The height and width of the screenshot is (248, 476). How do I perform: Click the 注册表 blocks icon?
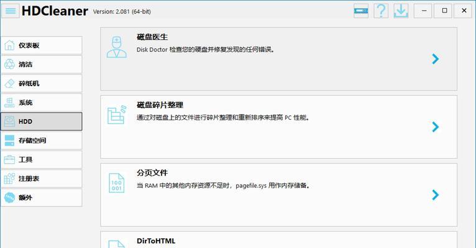point(9,179)
